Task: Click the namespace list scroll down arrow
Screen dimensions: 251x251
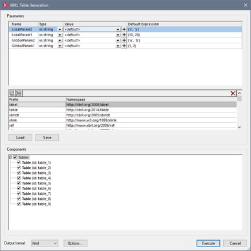Action: coord(239,127)
